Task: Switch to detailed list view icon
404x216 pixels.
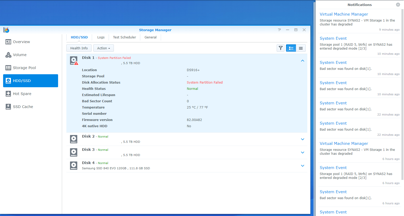Action: 291,48
